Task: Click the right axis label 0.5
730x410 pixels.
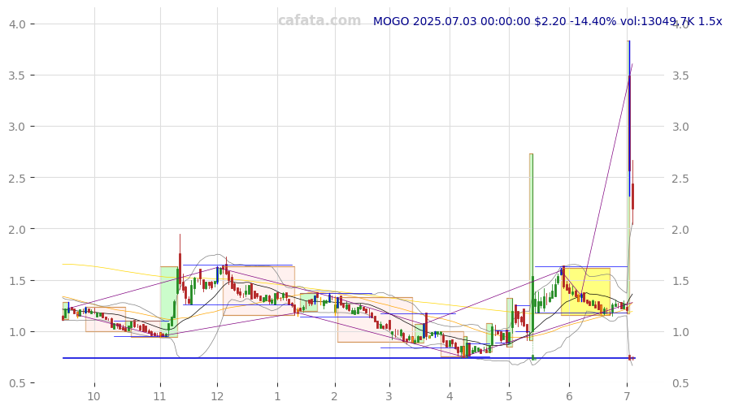Action: point(680,383)
